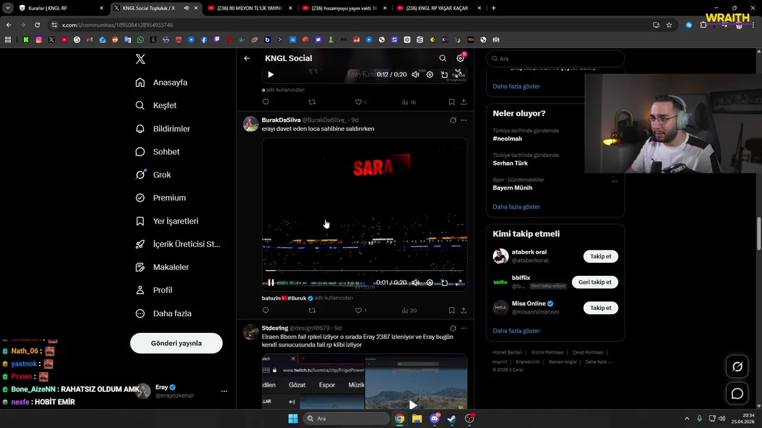Bookmark BurakDaSilva's post

[452, 310]
